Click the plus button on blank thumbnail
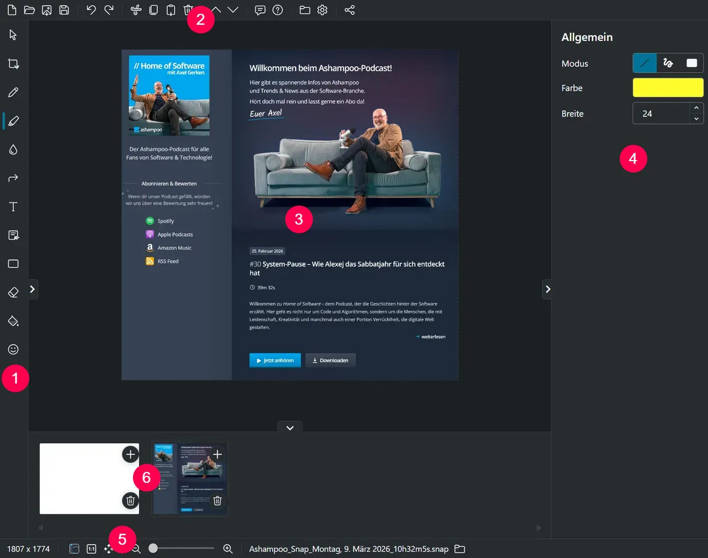The width and height of the screenshot is (708, 558). [130, 454]
